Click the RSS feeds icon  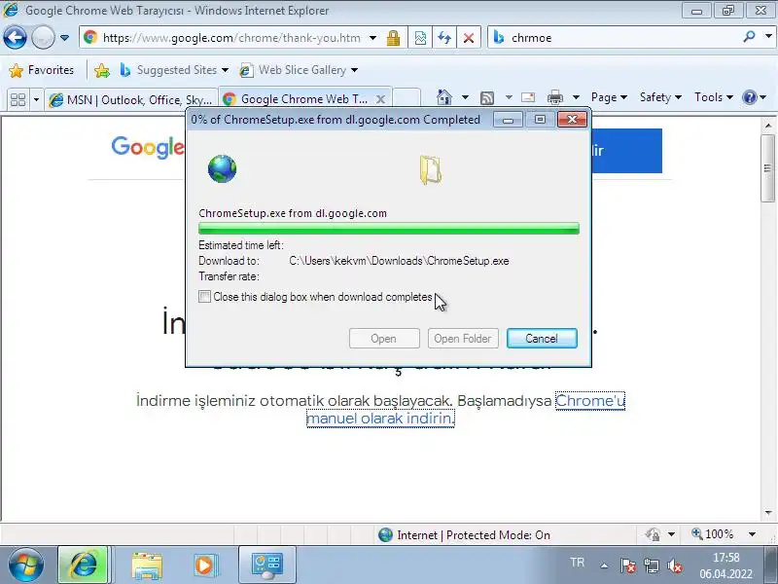pyautogui.click(x=487, y=97)
